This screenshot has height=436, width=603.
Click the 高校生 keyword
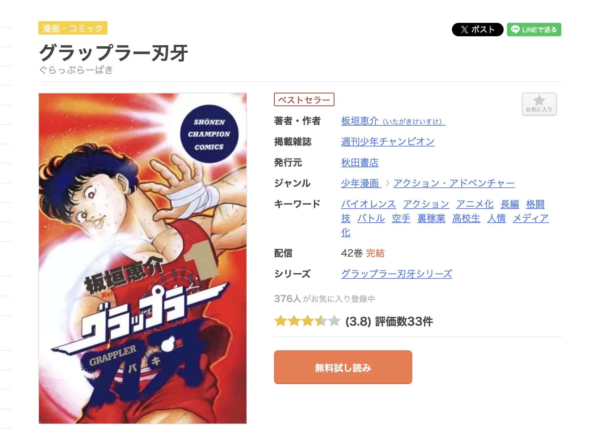pos(466,218)
